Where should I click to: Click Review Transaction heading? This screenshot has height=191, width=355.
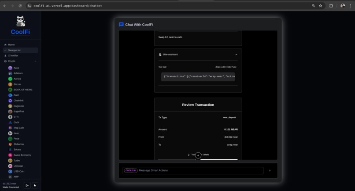click(198, 105)
